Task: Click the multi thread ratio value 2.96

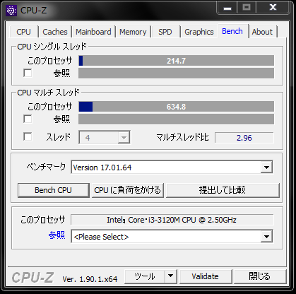Action: tap(244, 138)
